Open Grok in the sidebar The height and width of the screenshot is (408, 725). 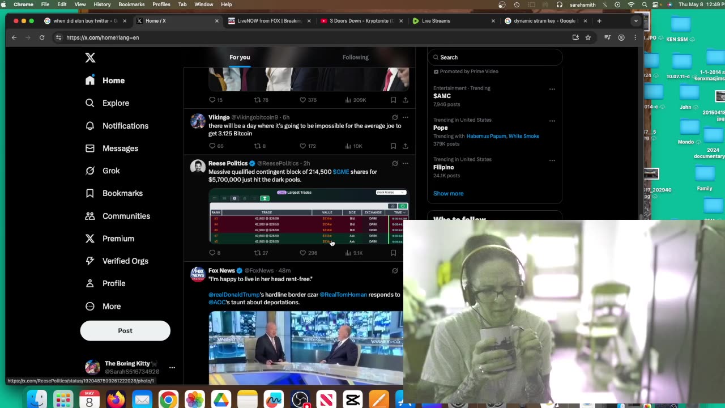click(103, 171)
